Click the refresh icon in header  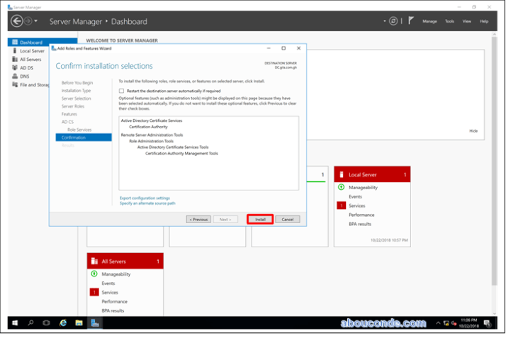click(393, 21)
